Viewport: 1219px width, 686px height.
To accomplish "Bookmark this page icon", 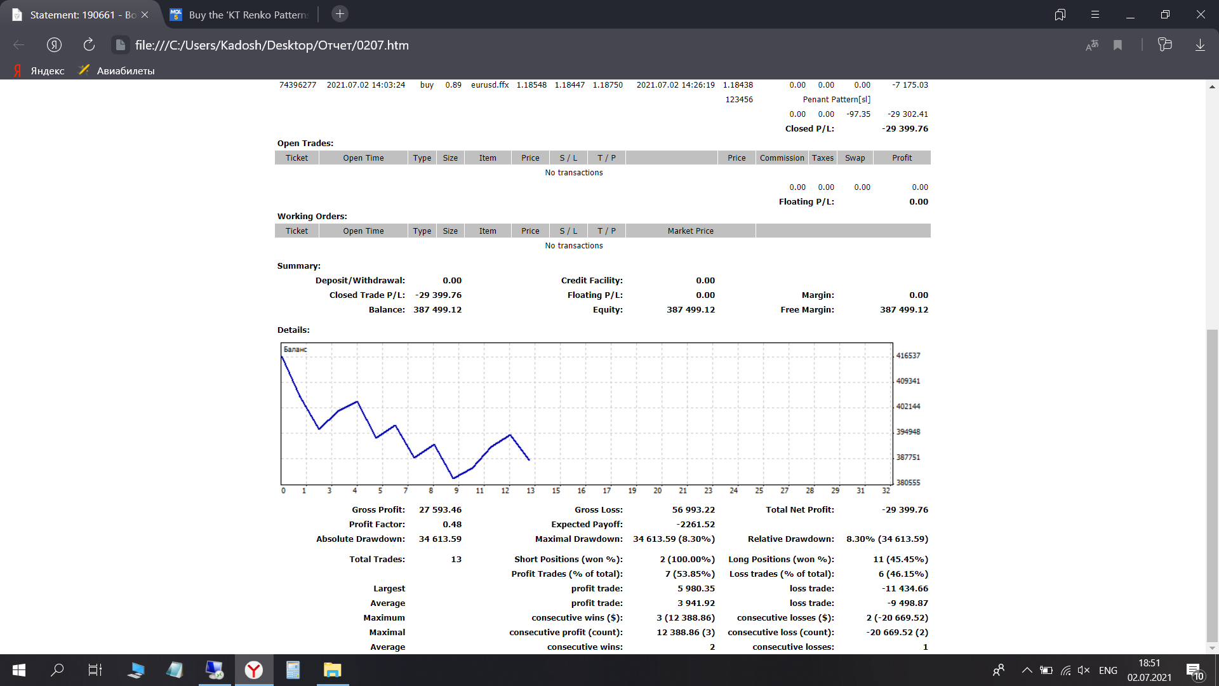I will [1118, 45].
